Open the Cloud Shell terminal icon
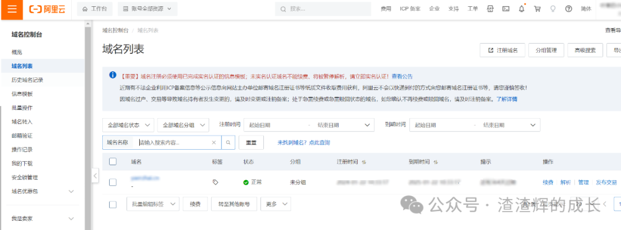621x230 pixels. tap(506, 9)
